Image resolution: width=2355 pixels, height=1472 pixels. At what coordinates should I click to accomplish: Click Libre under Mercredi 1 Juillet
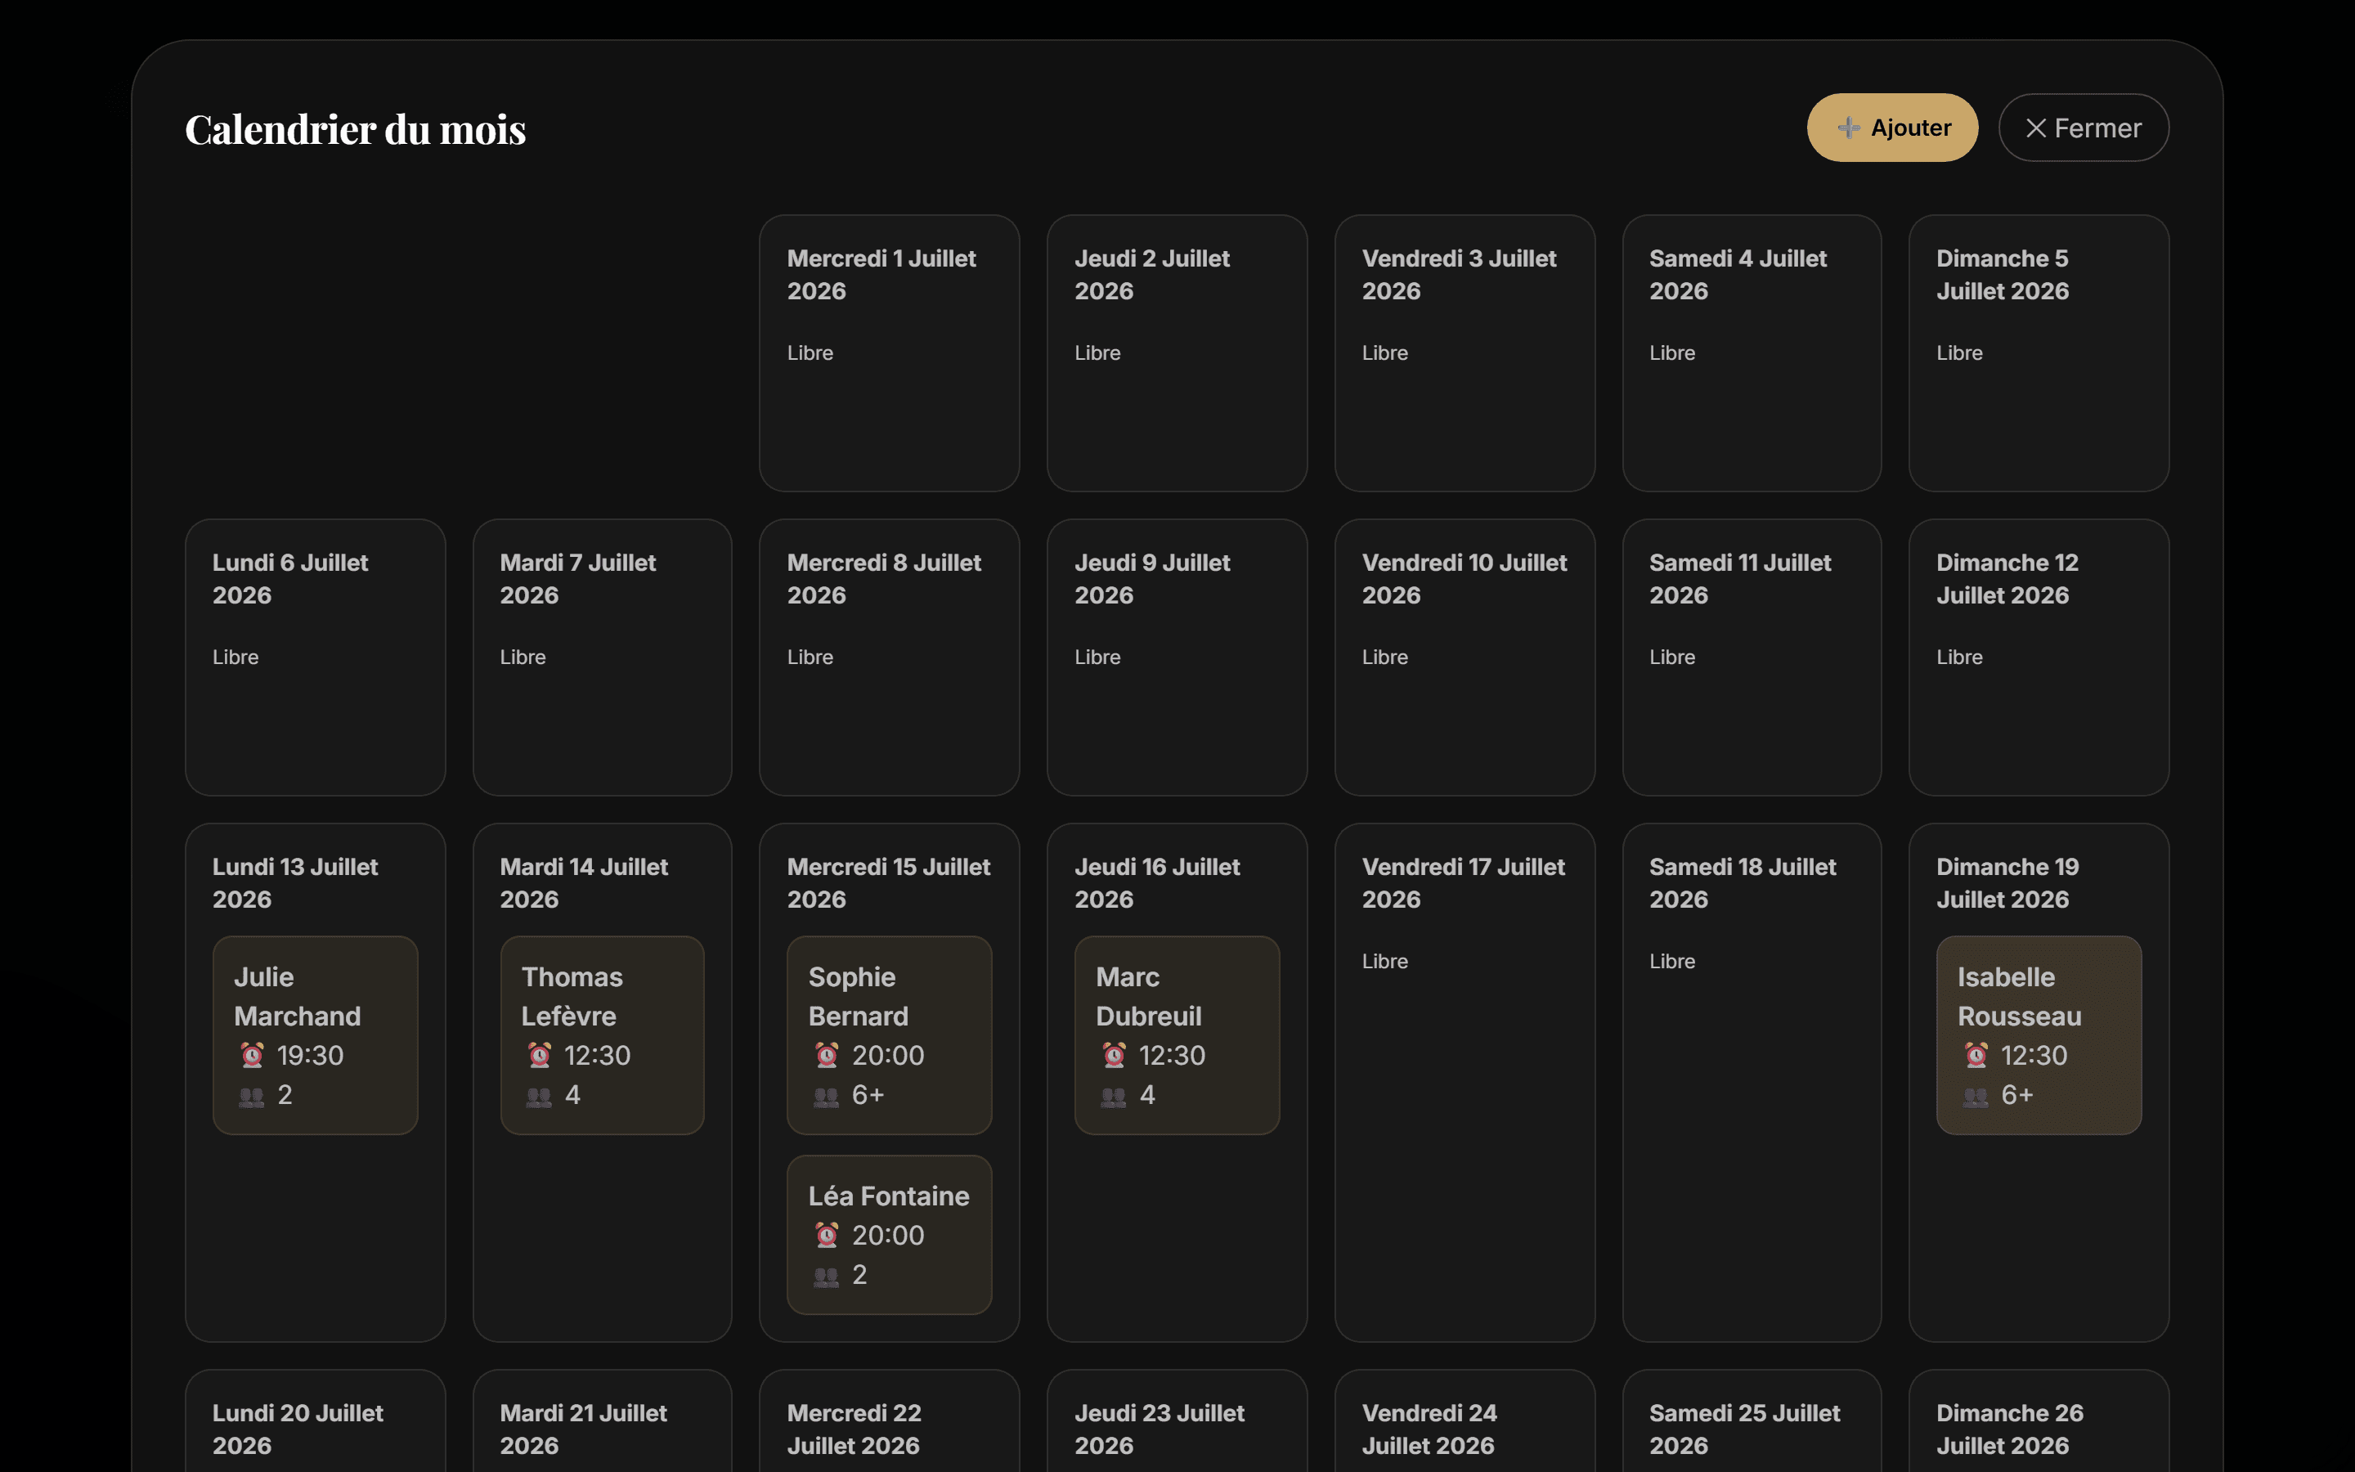click(810, 352)
